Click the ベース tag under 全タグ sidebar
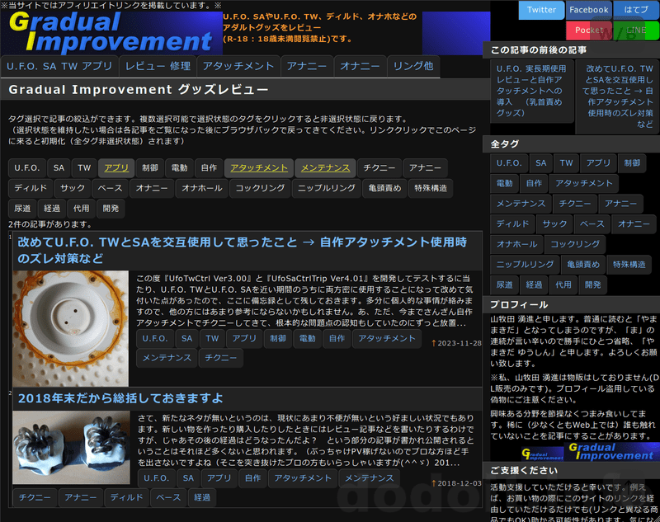The image size is (660, 522). point(592,223)
